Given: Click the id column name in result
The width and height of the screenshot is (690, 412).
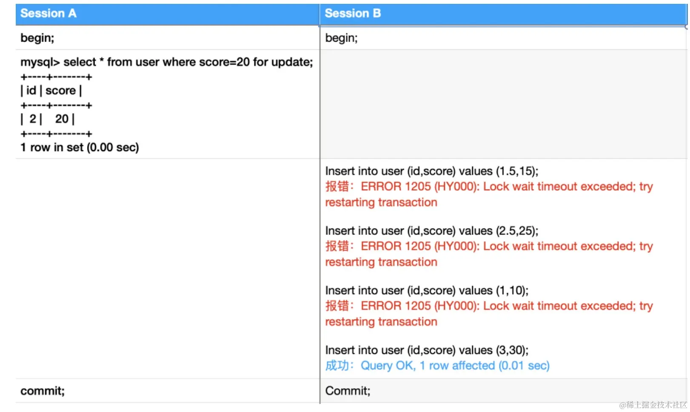Looking at the screenshot, I should click(31, 91).
